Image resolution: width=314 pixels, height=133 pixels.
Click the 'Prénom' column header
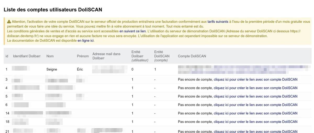point(83,56)
